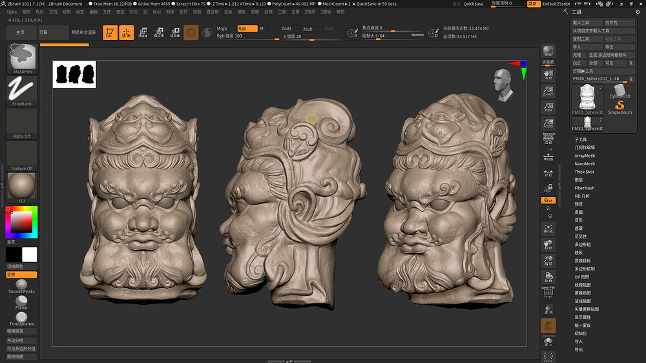Expand the 子工具 palette section
Viewport: 646px width, 363px height.
pos(581,140)
